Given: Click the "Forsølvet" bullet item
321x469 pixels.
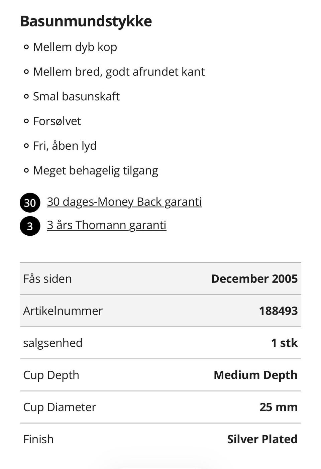Looking at the screenshot, I should (x=57, y=121).
